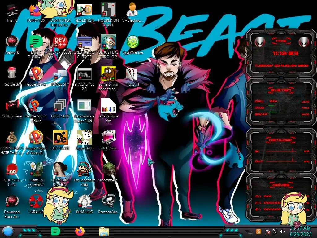Screen dimensions: 317x238
Task: Click the DRIVES header in the widget
Action: click(281, 185)
